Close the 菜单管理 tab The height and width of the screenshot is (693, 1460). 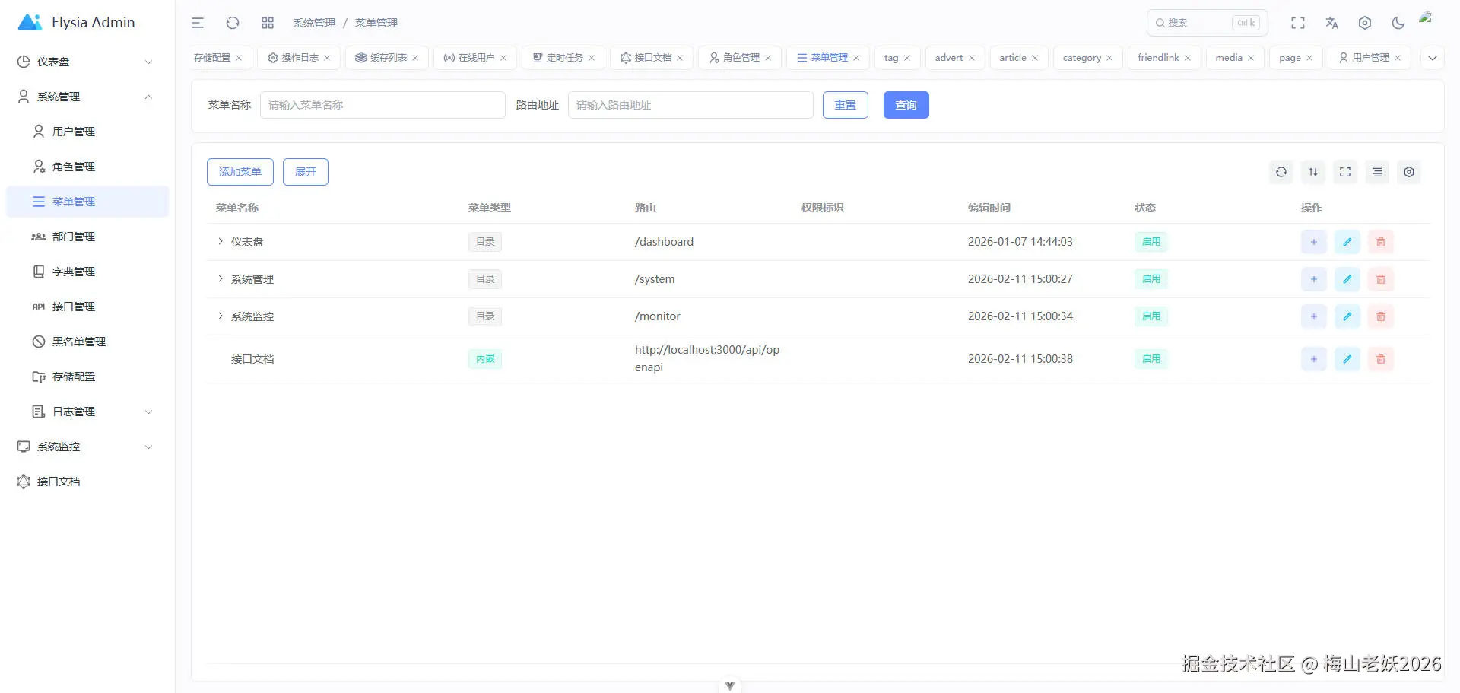pyautogui.click(x=856, y=58)
